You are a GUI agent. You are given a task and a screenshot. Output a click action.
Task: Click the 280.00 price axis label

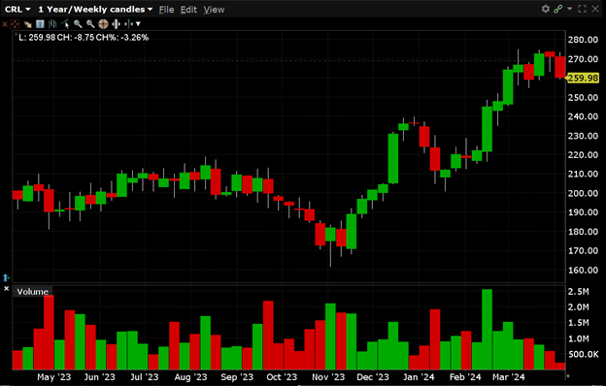pyautogui.click(x=583, y=40)
